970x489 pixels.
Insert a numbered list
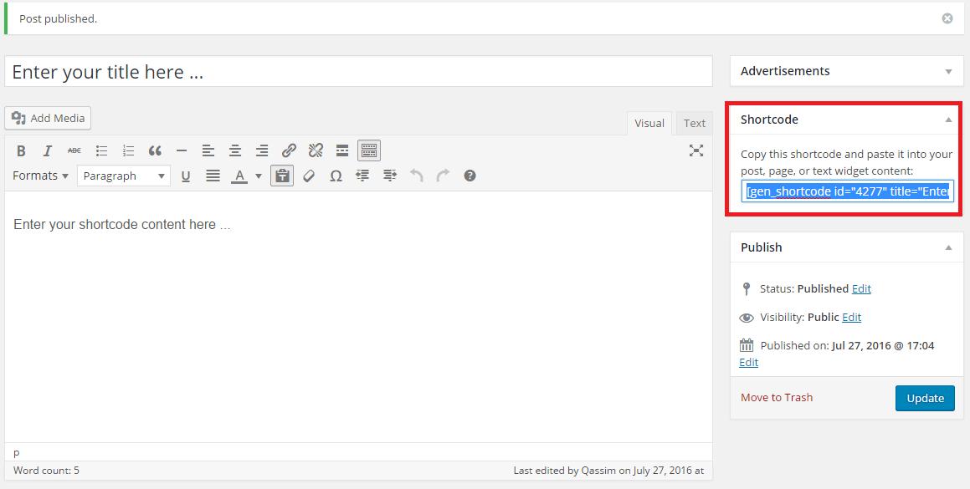pos(128,150)
